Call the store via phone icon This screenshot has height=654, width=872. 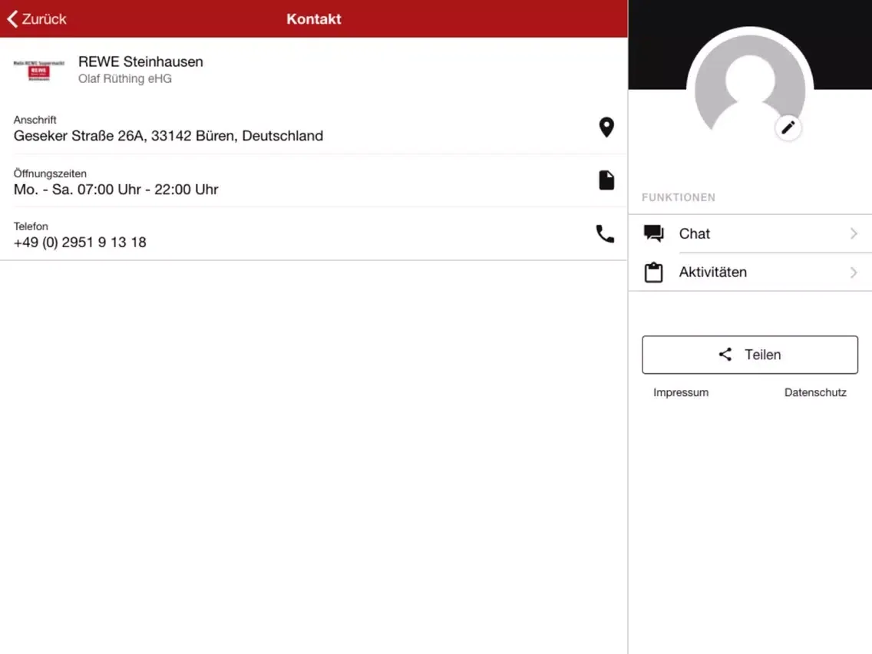(x=605, y=233)
